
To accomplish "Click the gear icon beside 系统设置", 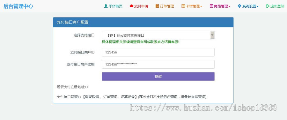I will point(239,6).
